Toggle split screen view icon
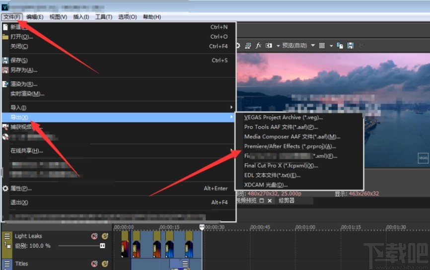This screenshot has height=270, width=430. pos(269,46)
